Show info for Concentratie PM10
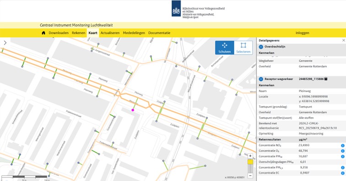Screen dimensions: 346x181 tap(343, 156)
